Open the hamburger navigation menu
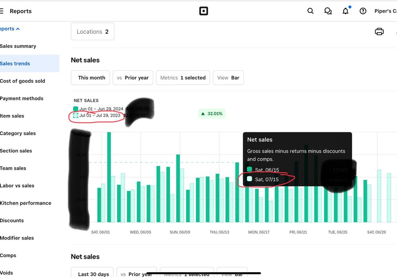The height and width of the screenshot is (277, 397). [x=2, y=11]
